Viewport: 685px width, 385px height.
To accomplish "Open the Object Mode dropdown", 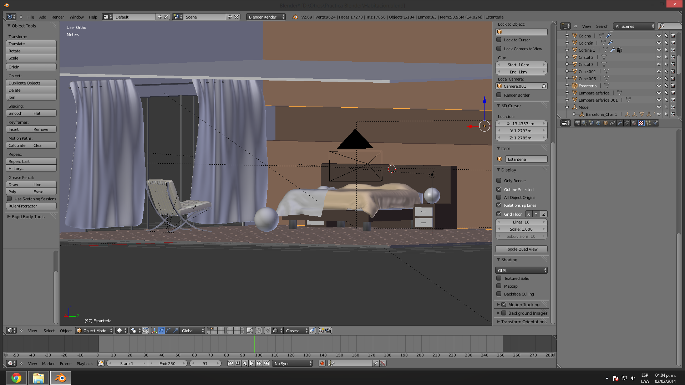I will (95, 330).
